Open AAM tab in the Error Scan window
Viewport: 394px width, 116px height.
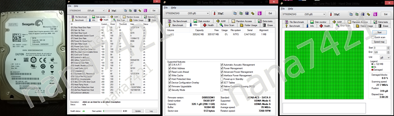pos(337,22)
